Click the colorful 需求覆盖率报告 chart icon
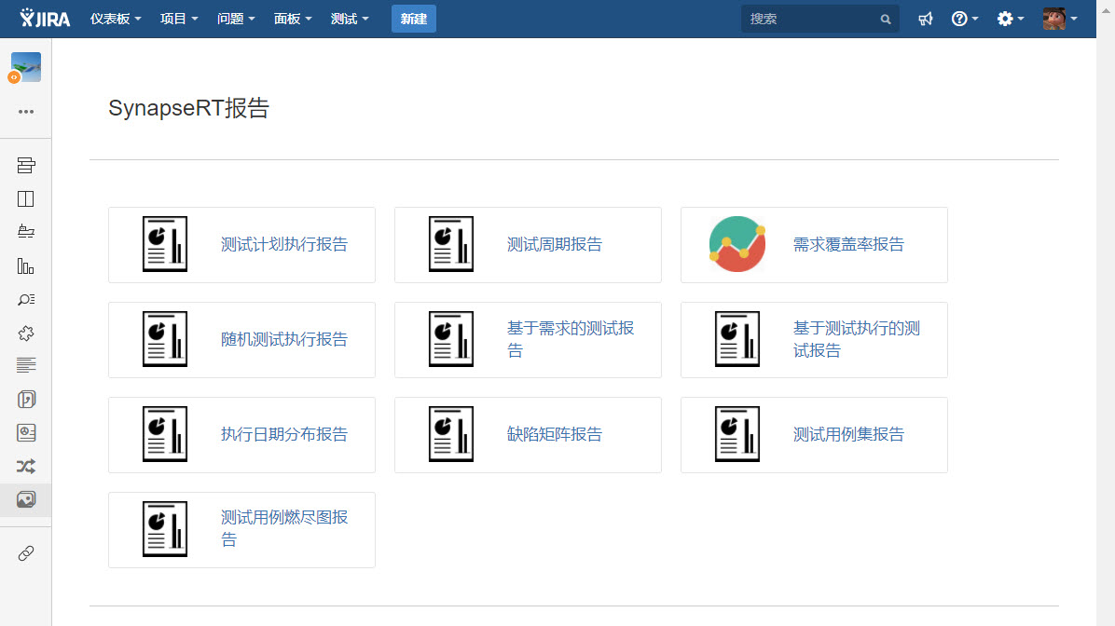The image size is (1115, 626). tap(737, 244)
